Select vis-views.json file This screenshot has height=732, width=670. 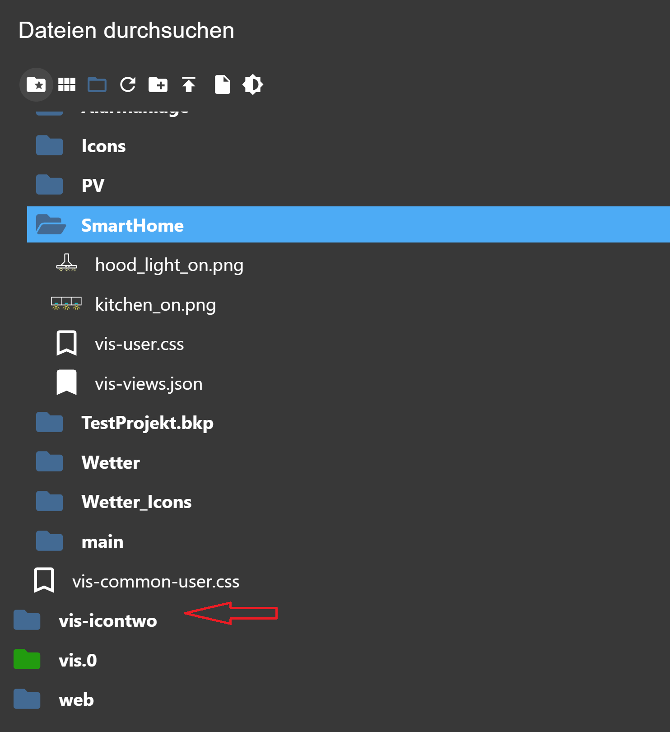(x=149, y=384)
